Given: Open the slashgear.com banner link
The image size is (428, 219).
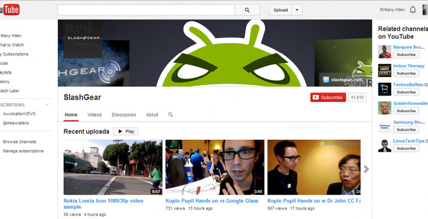Looking at the screenshot, I should tap(343, 80).
